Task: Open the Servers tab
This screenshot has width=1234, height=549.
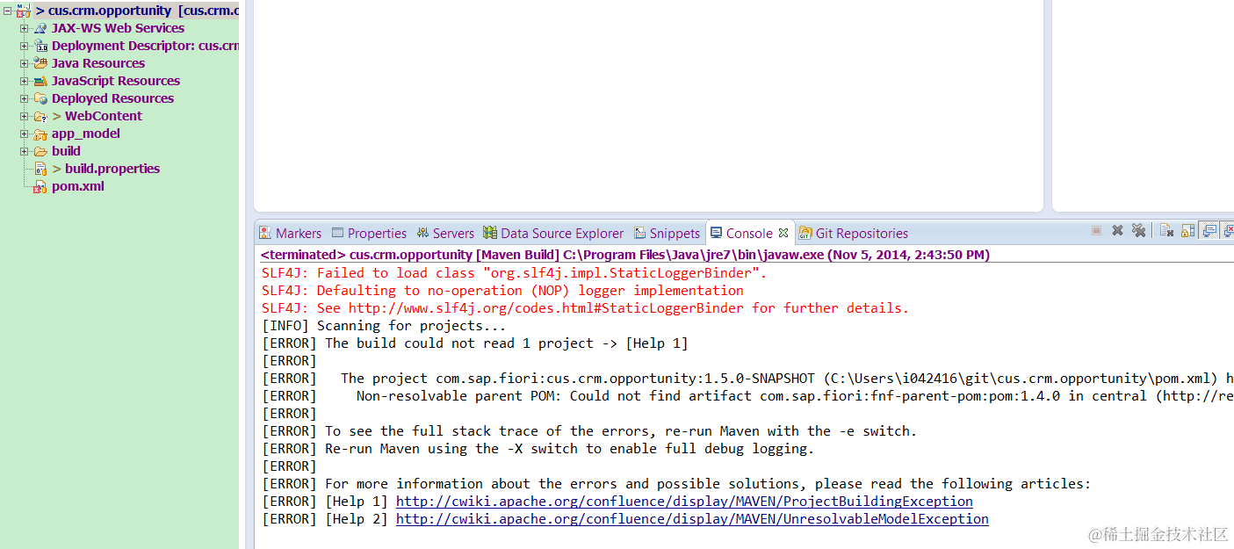Action: coord(445,233)
